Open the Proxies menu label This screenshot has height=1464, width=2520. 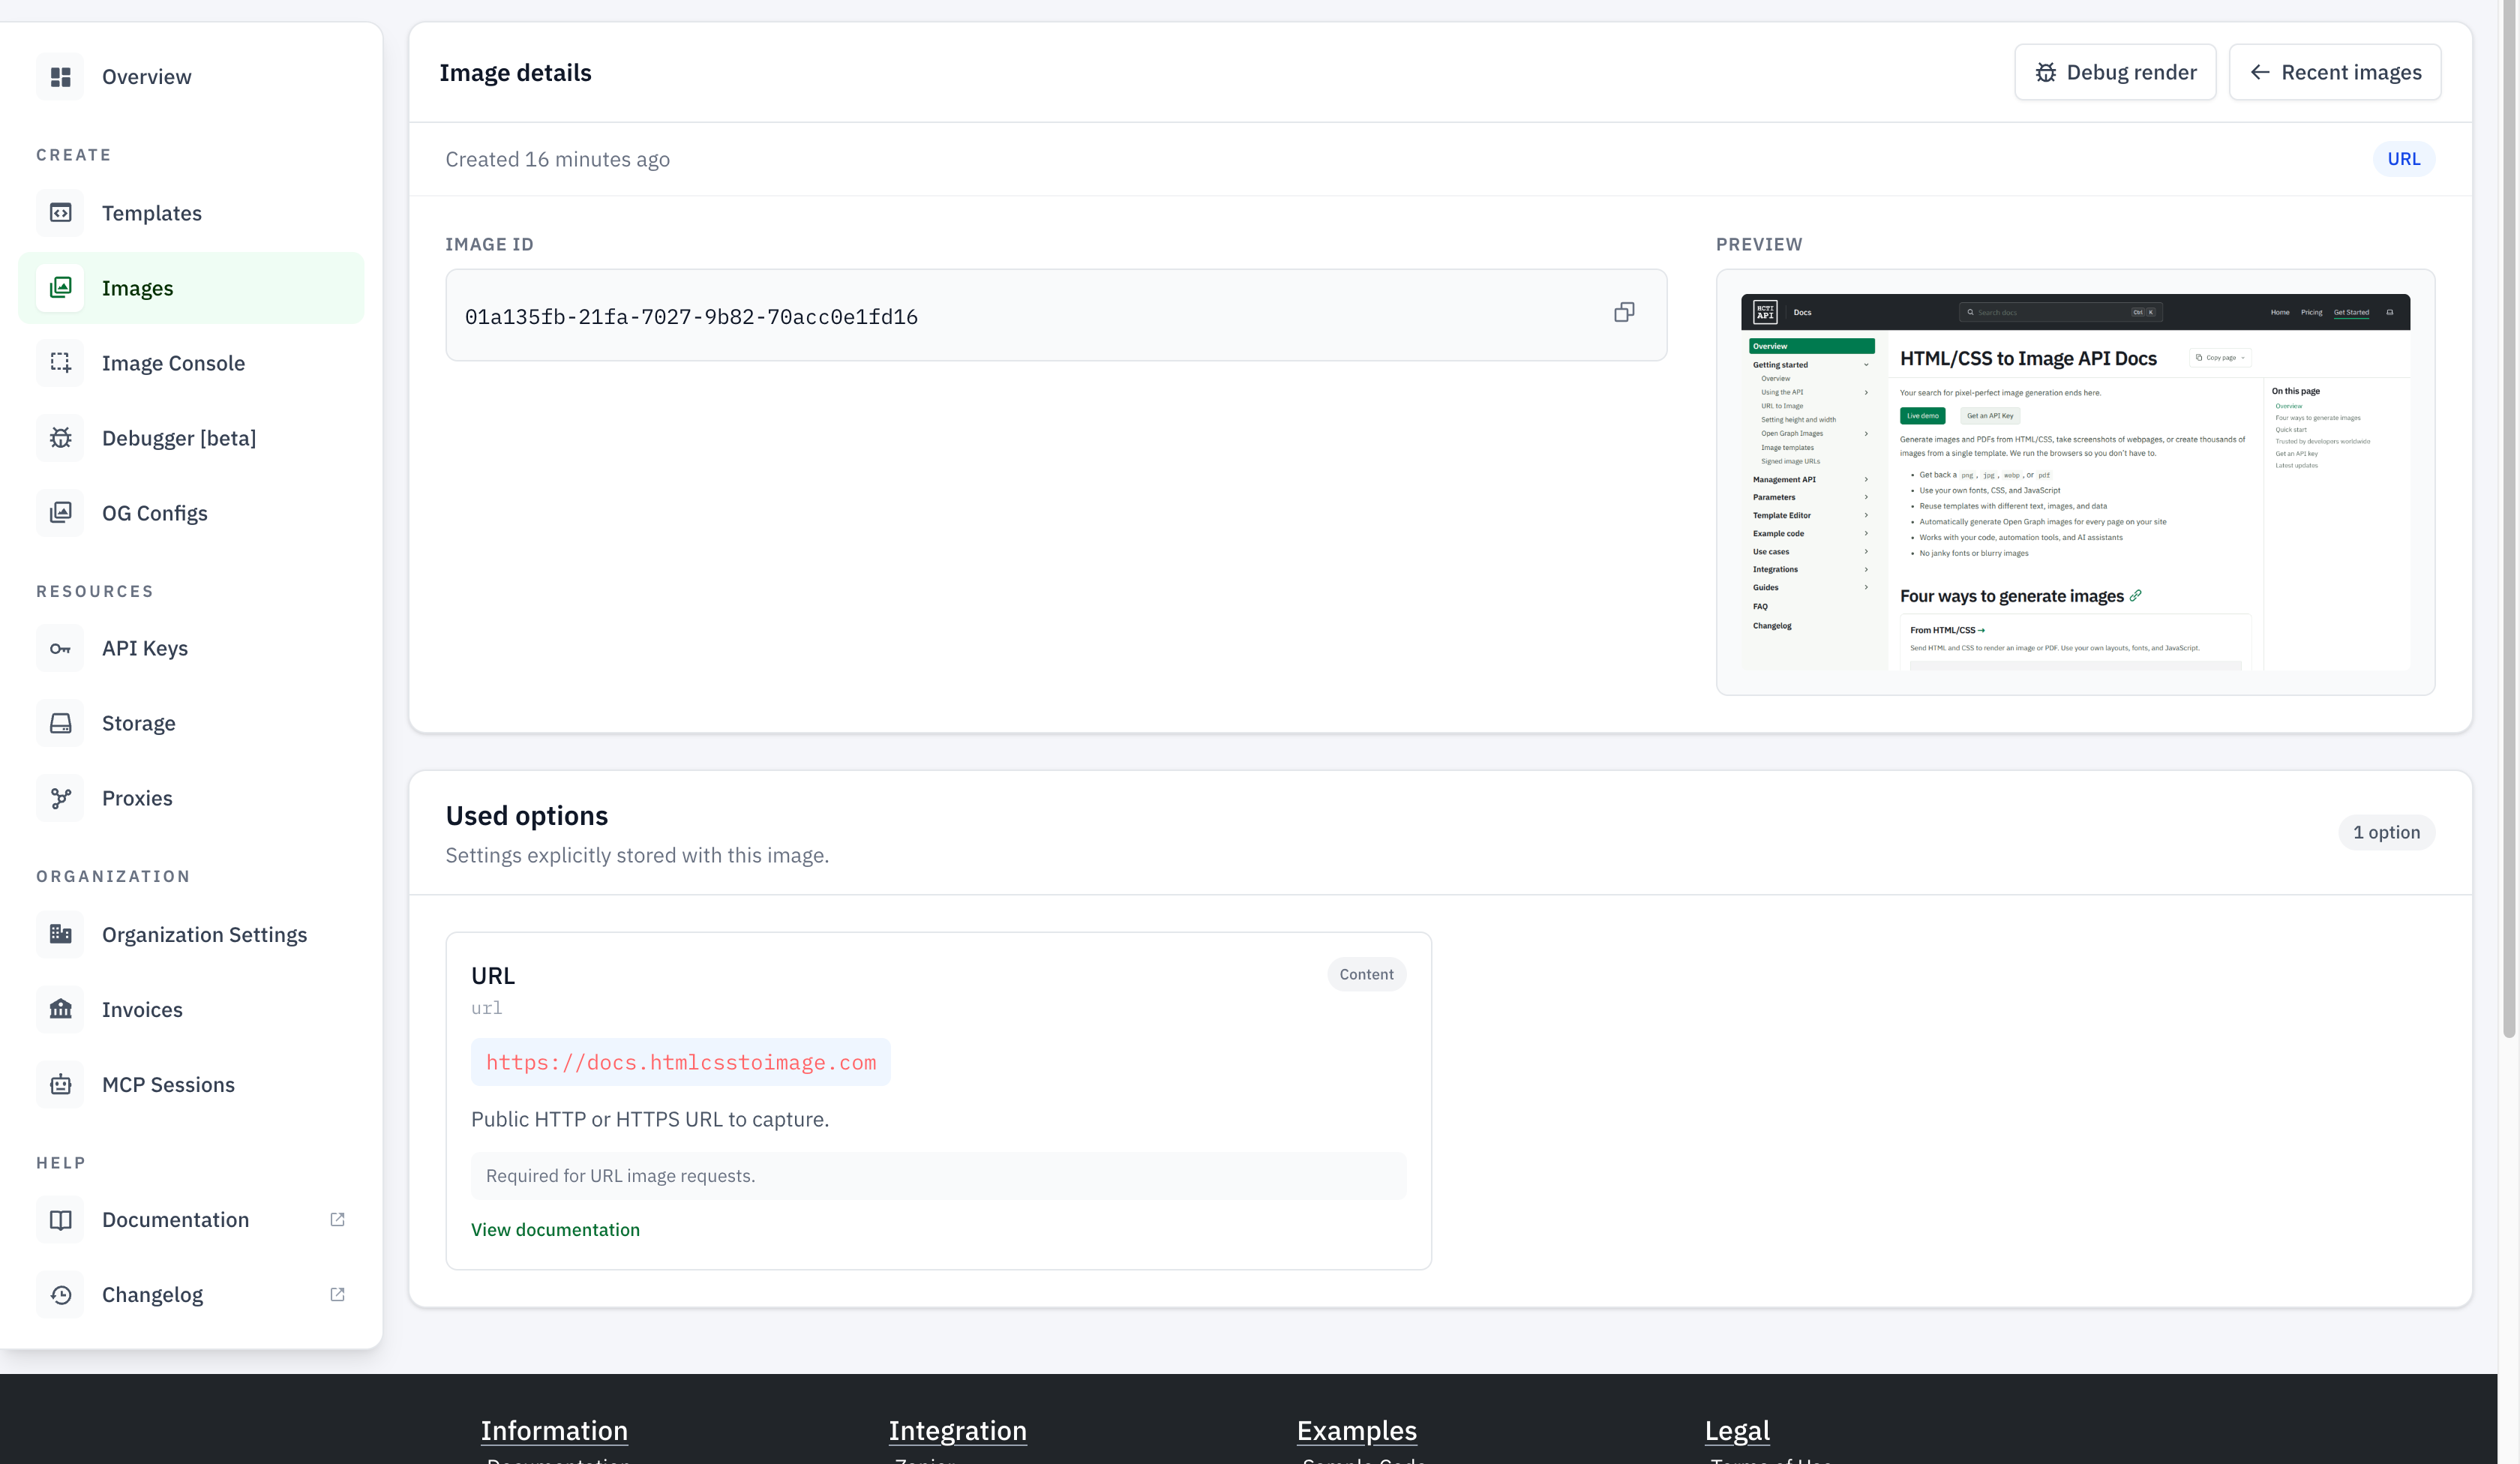(x=137, y=798)
